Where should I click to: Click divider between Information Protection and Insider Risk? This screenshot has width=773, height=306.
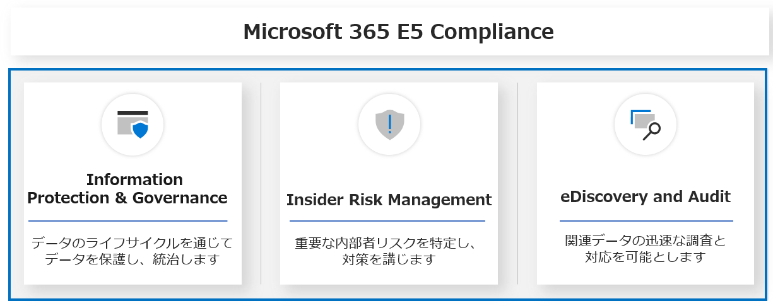point(261,183)
